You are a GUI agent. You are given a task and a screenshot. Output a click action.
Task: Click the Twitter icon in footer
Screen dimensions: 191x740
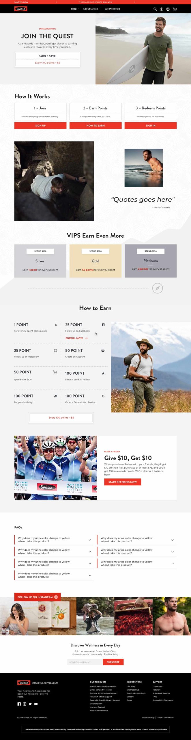tap(30, 704)
